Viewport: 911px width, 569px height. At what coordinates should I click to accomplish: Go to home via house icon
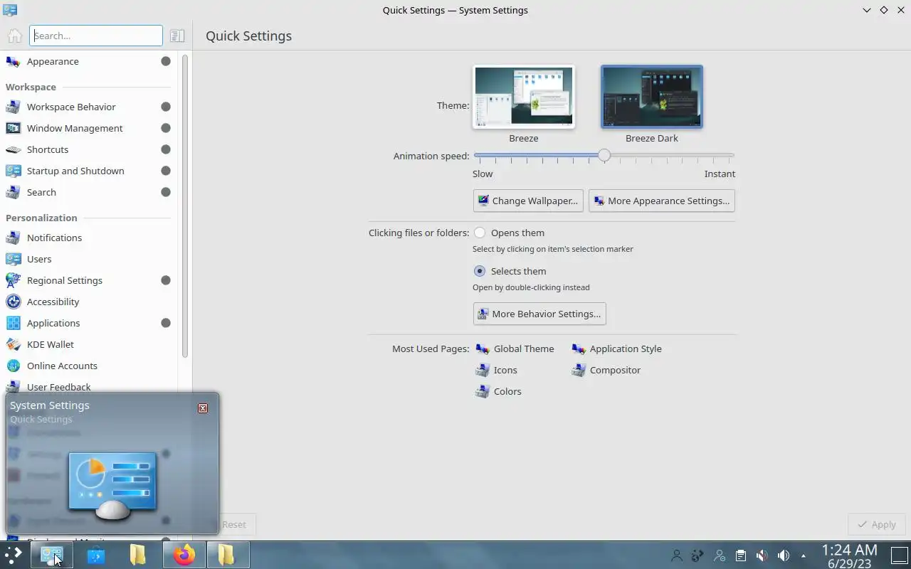(14, 36)
